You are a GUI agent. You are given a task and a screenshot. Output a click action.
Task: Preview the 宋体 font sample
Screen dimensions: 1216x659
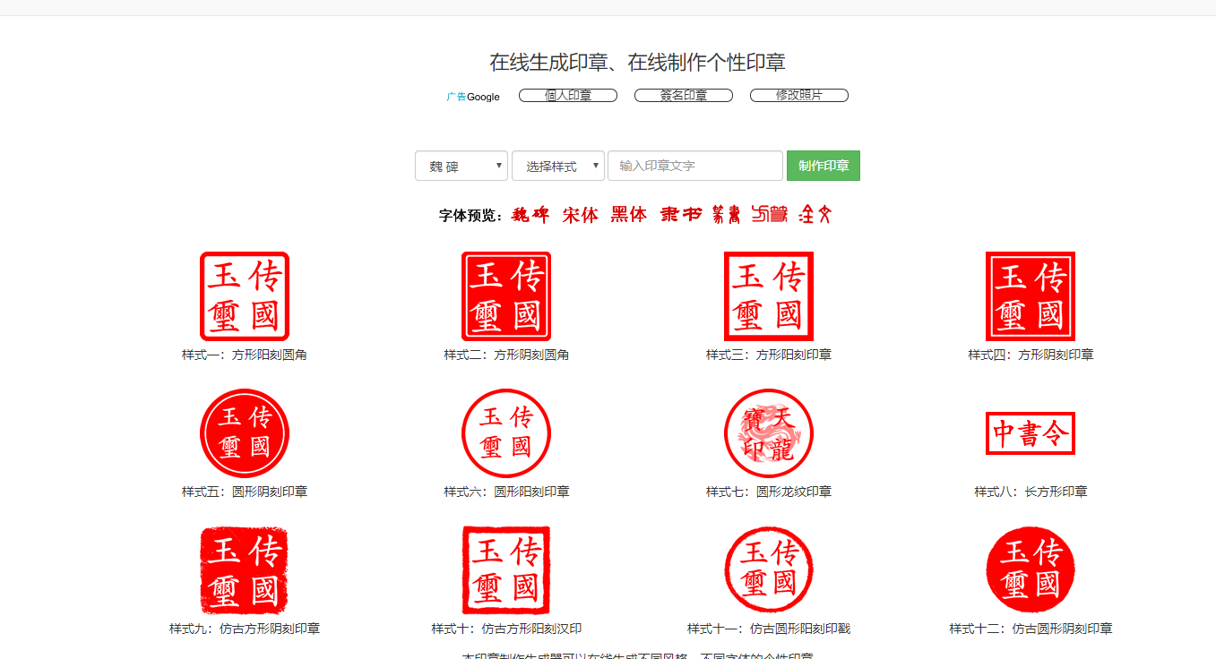580,214
